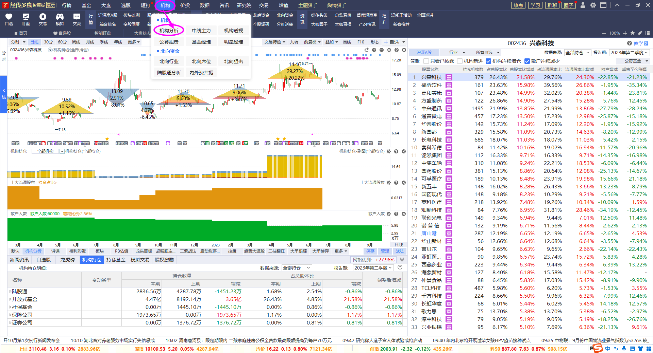Check the 只看已披露 filter checkbox
This screenshot has width=653, height=353.
pyautogui.click(x=426, y=61)
